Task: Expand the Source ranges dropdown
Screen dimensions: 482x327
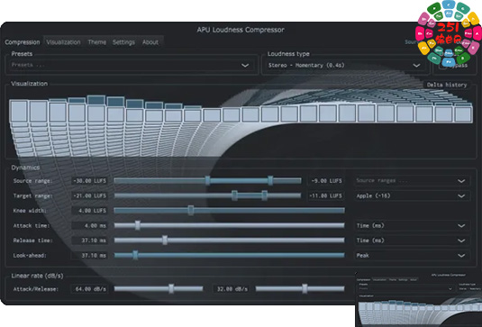Action: pyautogui.click(x=412, y=181)
